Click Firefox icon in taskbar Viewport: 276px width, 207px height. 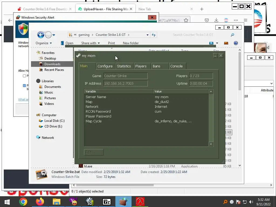point(40,202)
